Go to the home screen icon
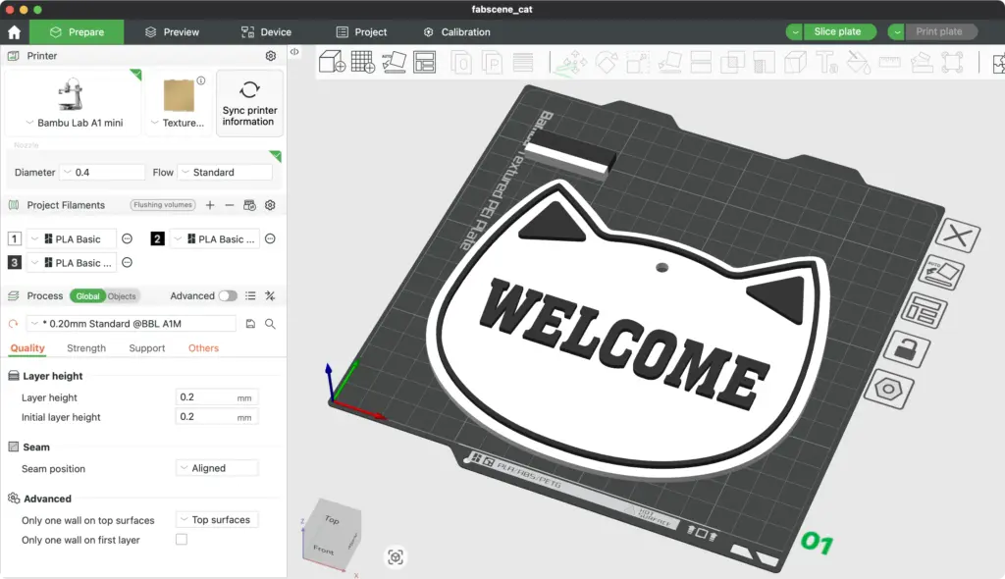This screenshot has width=1005, height=579. click(x=14, y=32)
